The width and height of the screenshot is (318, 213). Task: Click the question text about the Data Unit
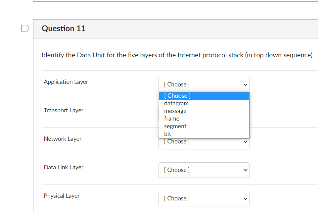pyautogui.click(x=178, y=55)
